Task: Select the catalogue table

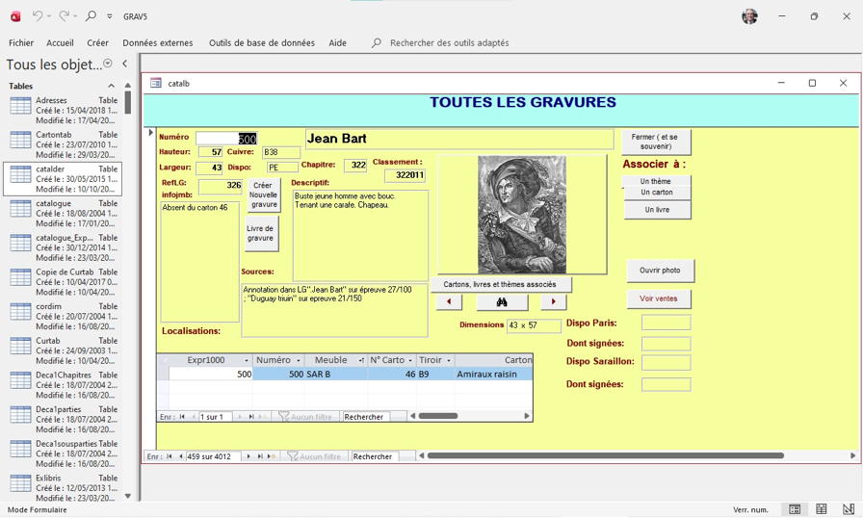Action: click(x=63, y=214)
